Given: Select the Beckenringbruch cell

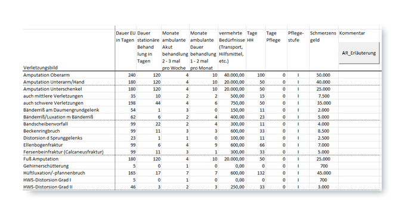Looking at the screenshot, I should click(42, 131).
